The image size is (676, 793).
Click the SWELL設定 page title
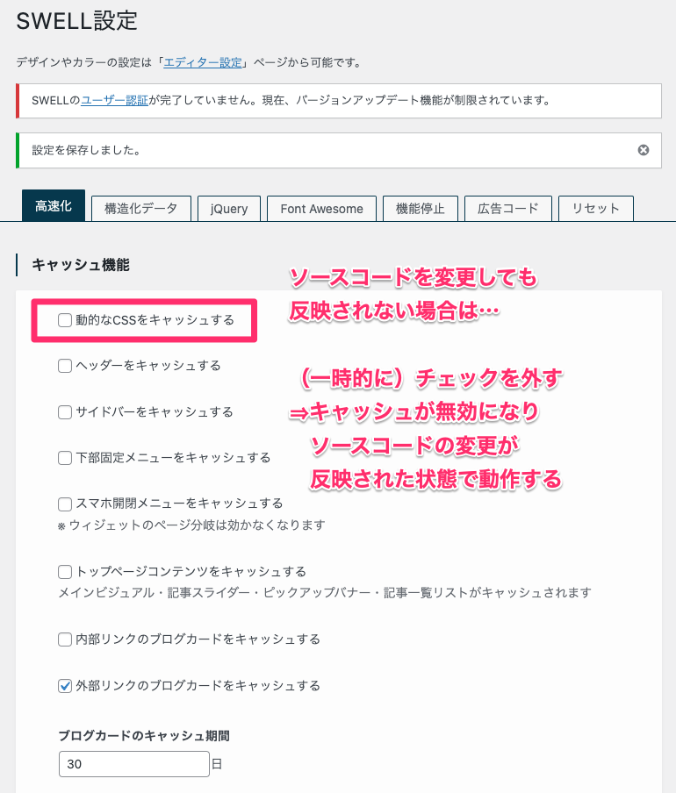coord(77,21)
